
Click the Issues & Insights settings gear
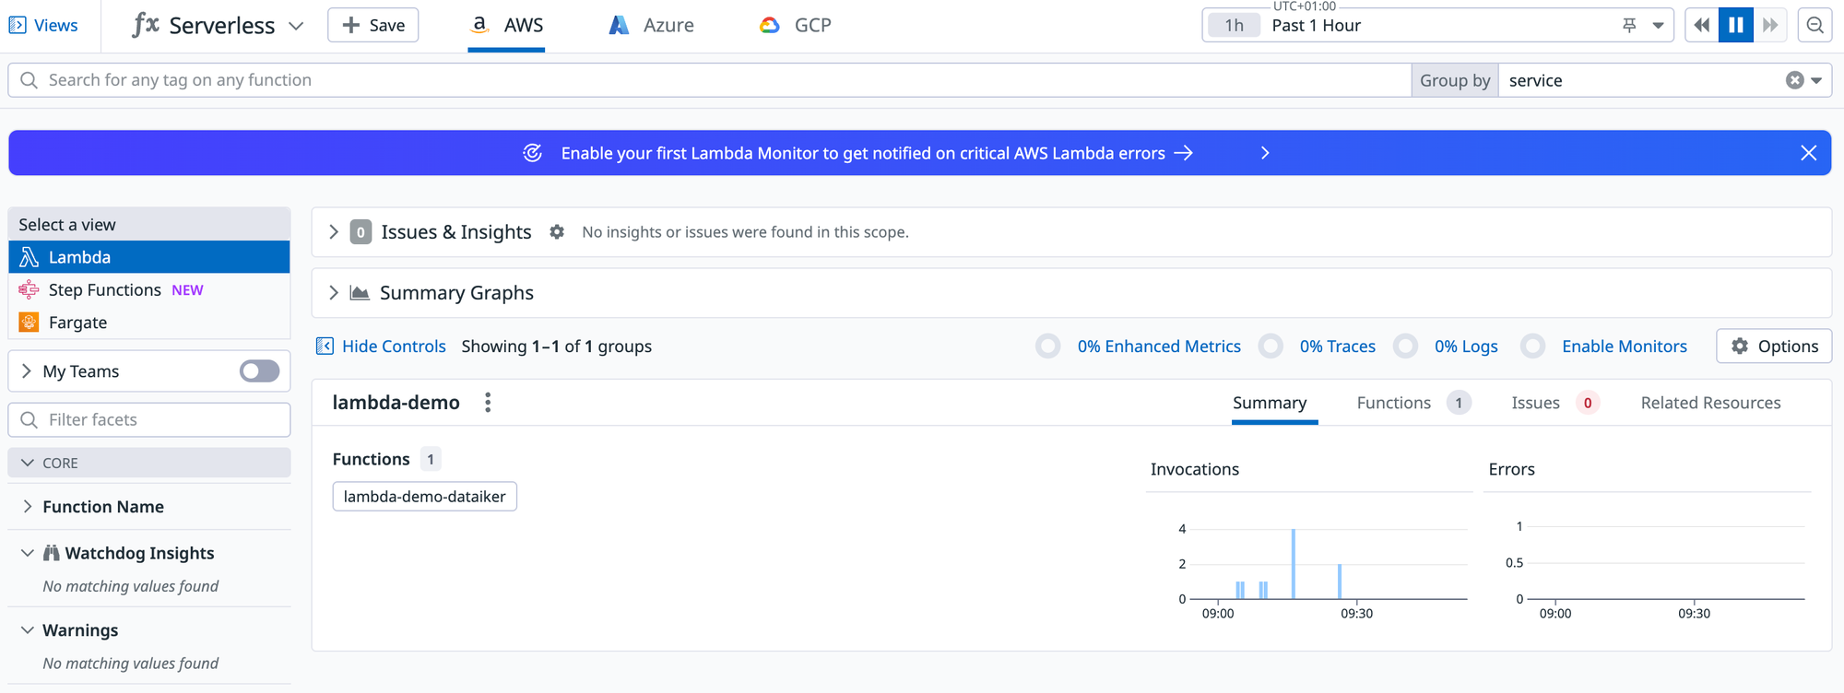tap(557, 232)
